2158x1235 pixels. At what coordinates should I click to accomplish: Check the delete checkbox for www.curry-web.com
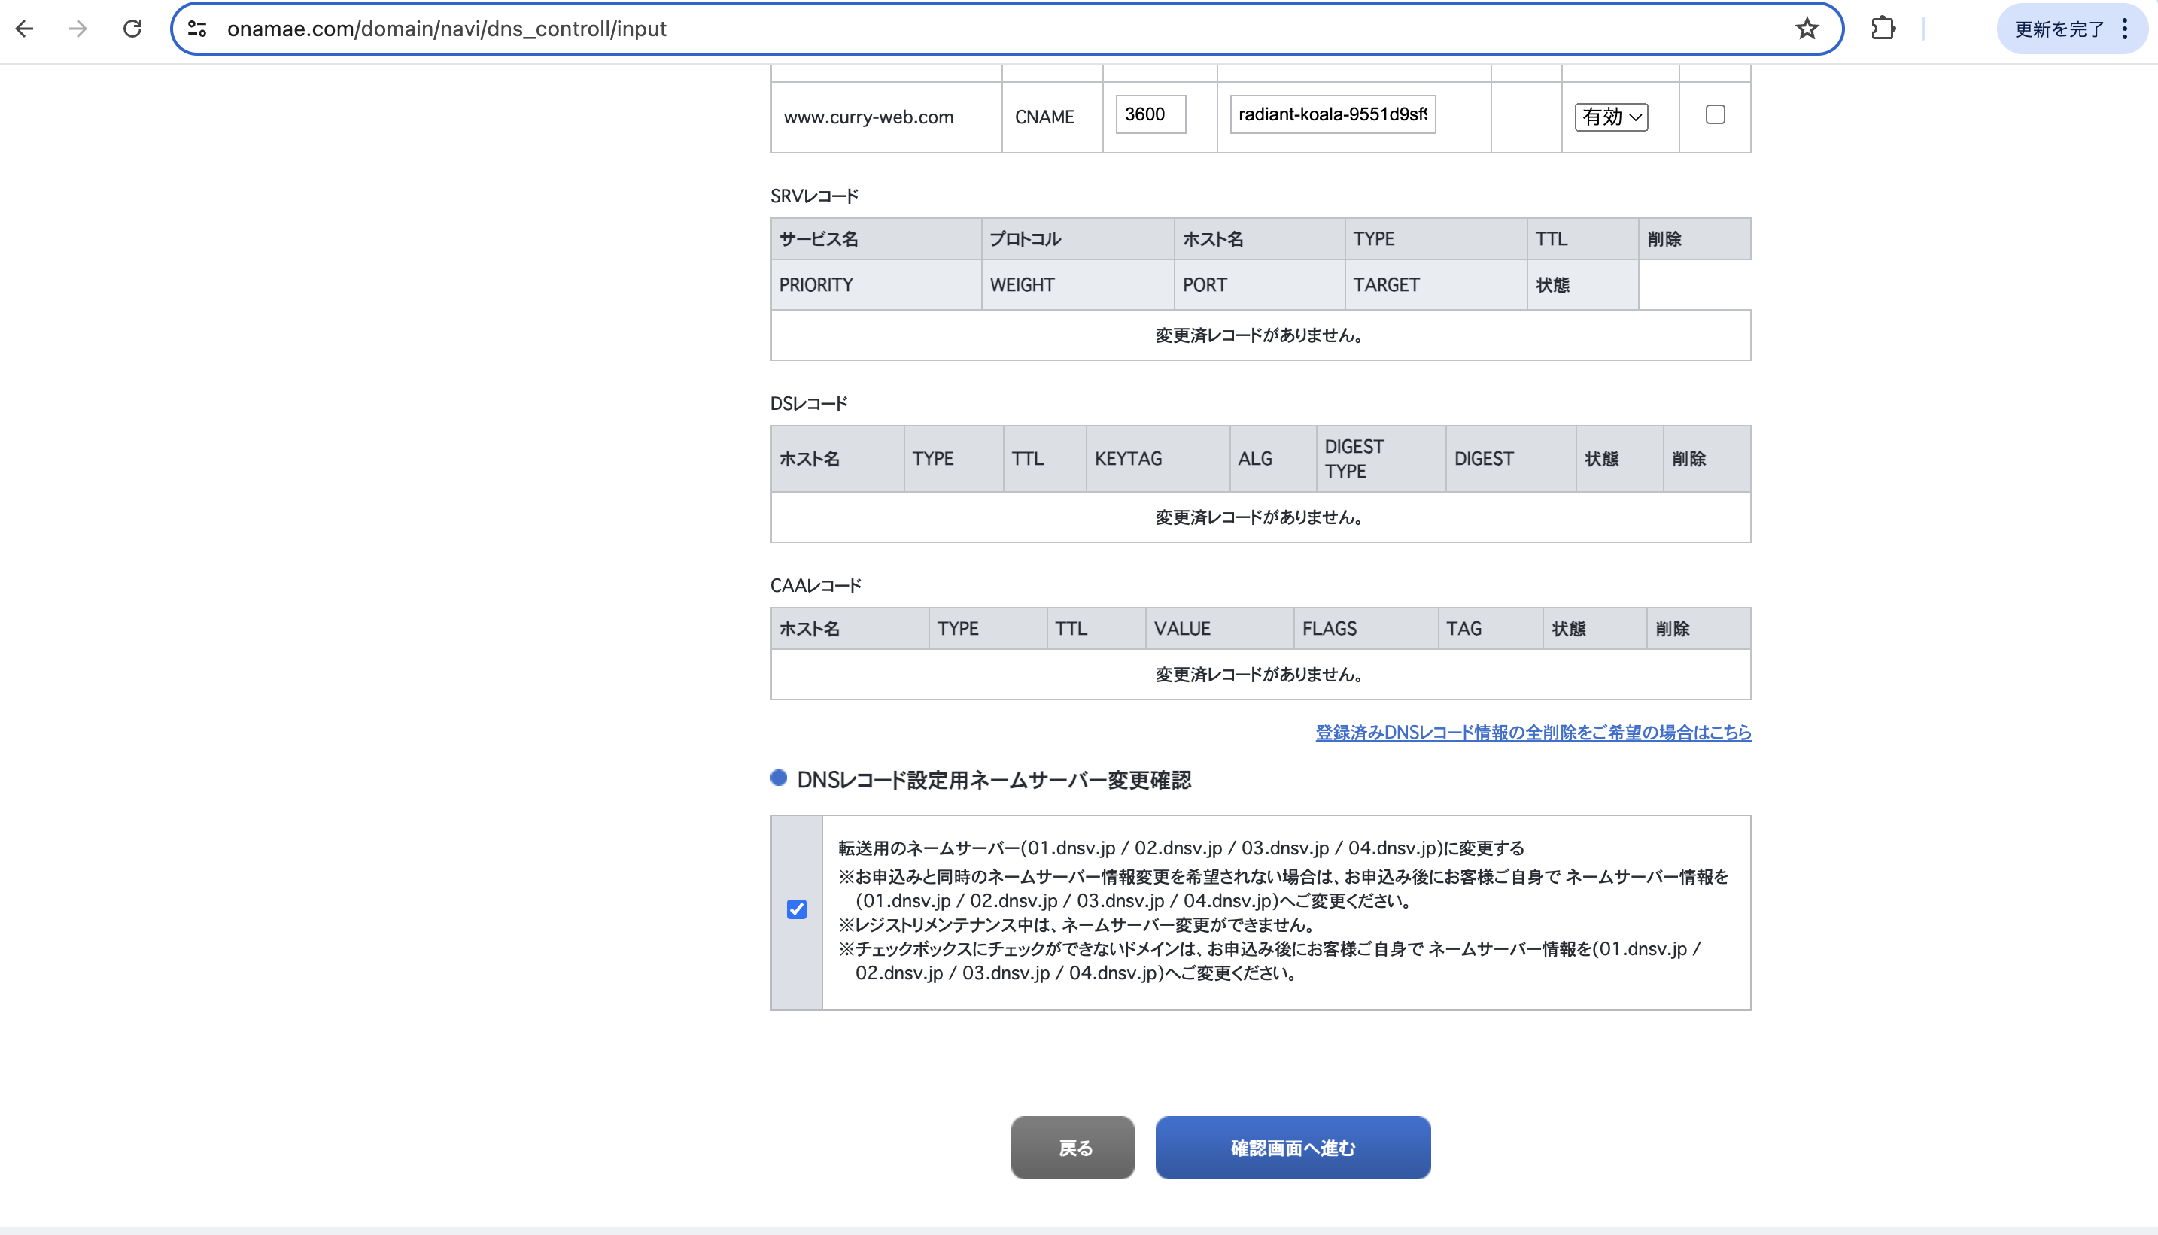pos(1715,114)
